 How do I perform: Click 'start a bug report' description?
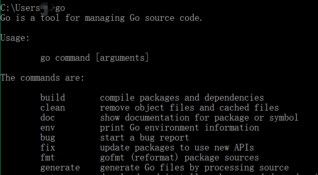pyautogui.click(x=145, y=138)
